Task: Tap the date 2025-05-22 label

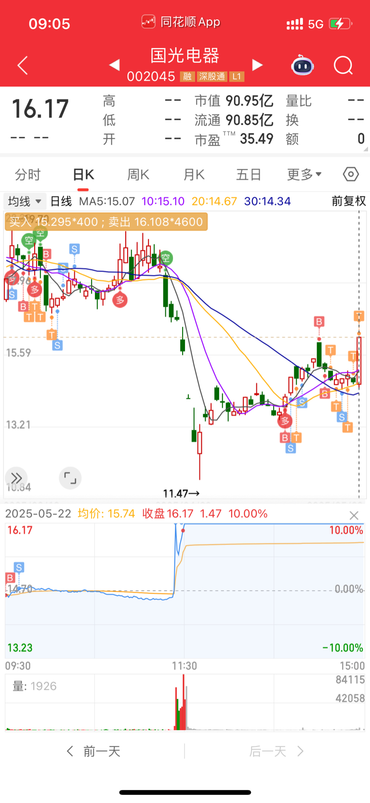Action: tap(38, 513)
